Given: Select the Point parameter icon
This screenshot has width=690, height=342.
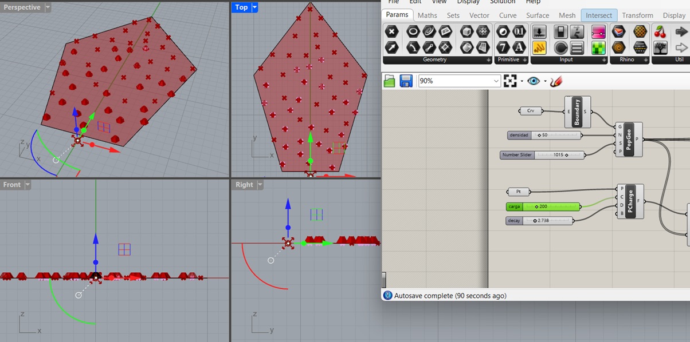Looking at the screenshot, I should click(392, 31).
